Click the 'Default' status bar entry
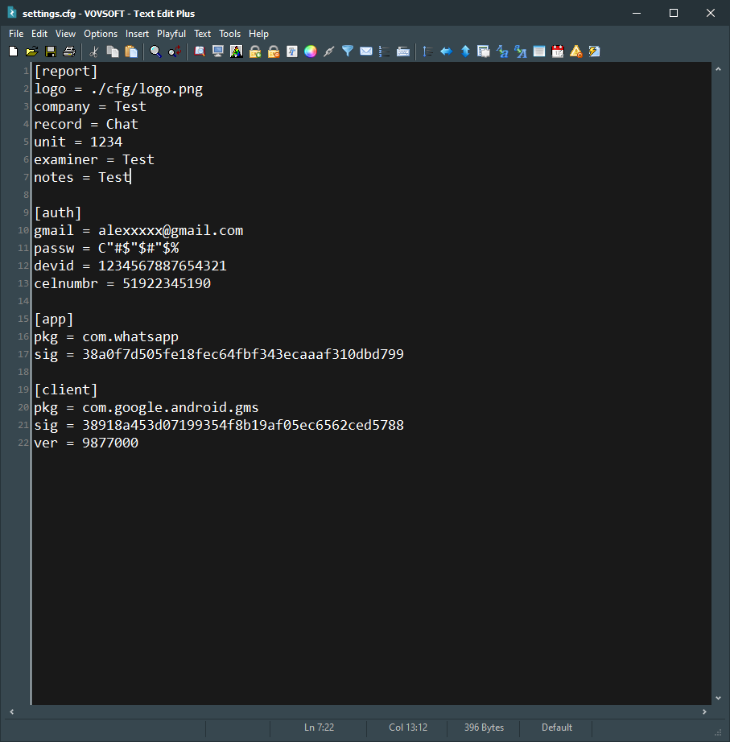 [557, 728]
